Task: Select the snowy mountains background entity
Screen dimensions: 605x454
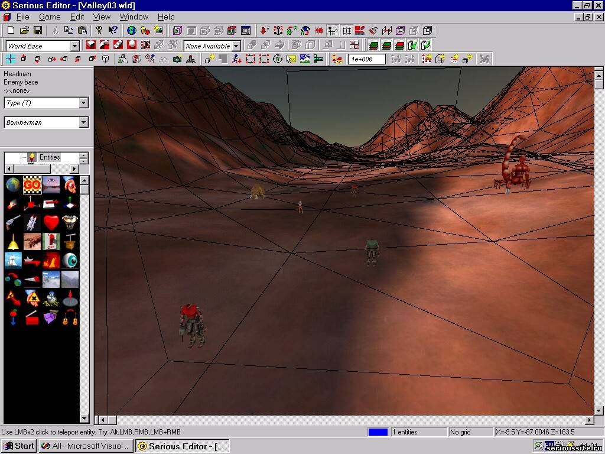Action: [x=51, y=279]
